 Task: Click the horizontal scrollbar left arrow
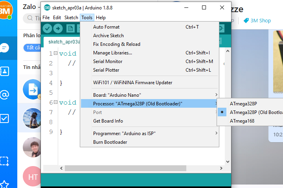coord(61,168)
